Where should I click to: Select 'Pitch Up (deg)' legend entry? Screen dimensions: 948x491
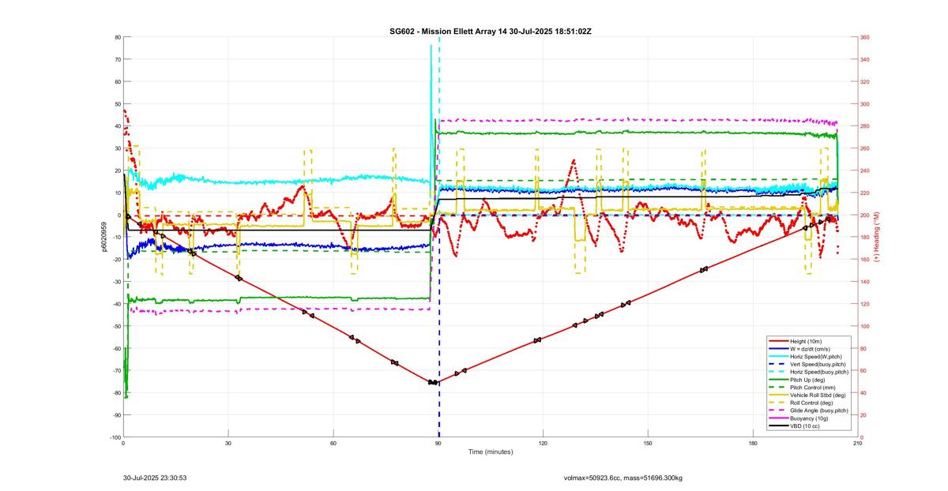tap(808, 380)
